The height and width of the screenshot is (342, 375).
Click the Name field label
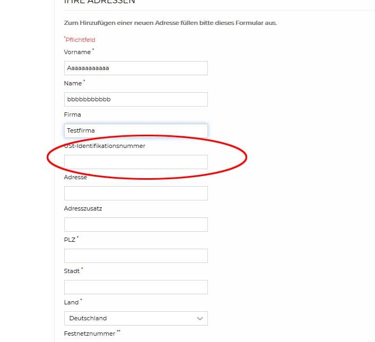[73, 83]
